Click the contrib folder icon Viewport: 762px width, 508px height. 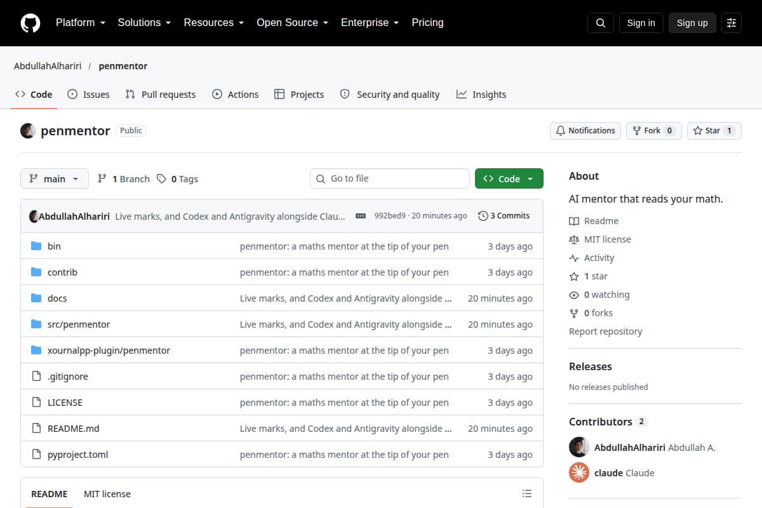(x=36, y=272)
